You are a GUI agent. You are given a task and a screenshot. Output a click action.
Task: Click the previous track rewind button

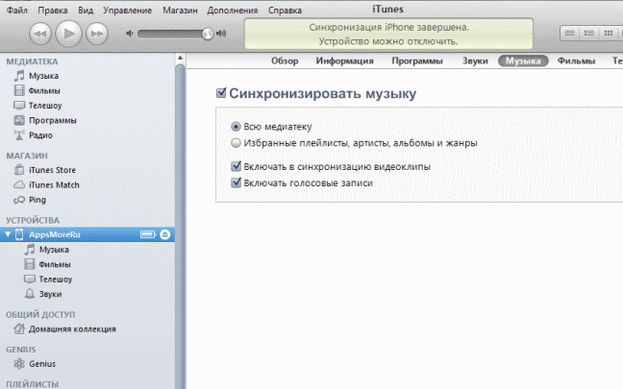coord(40,34)
